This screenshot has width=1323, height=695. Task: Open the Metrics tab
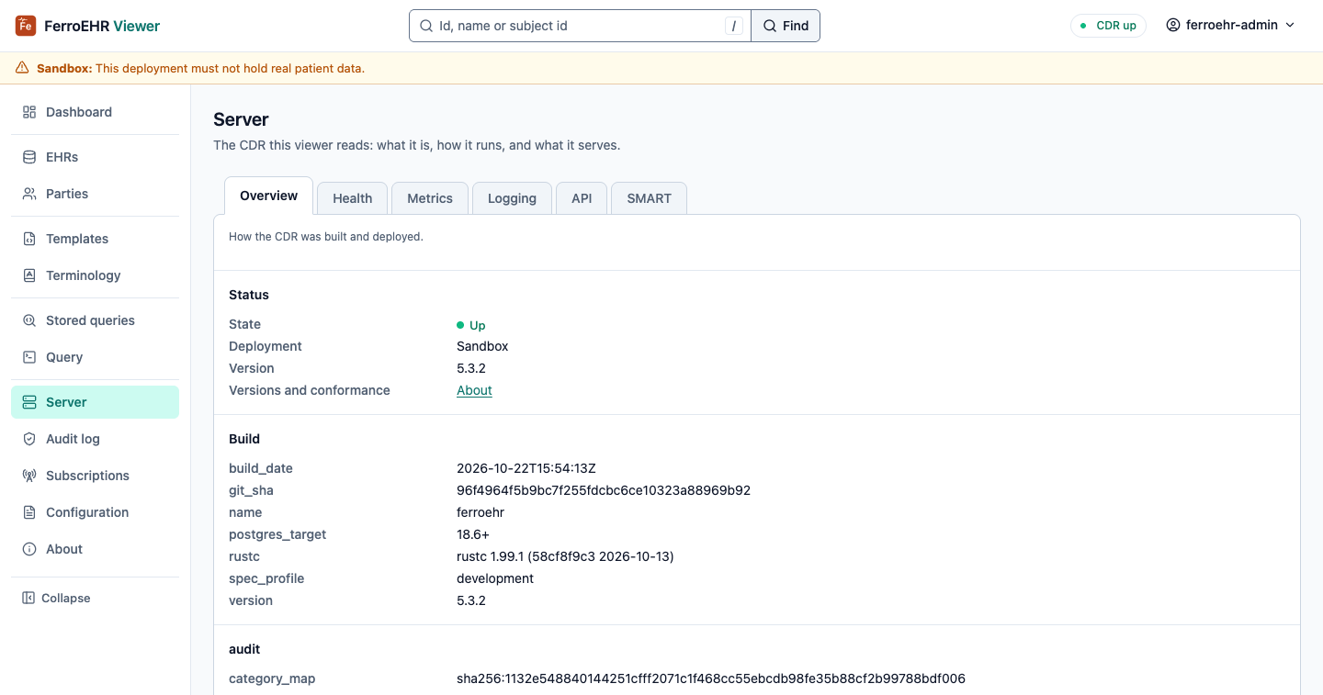[x=430, y=198]
